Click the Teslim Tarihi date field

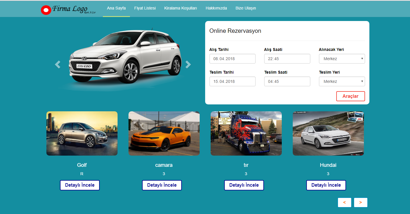233,81
